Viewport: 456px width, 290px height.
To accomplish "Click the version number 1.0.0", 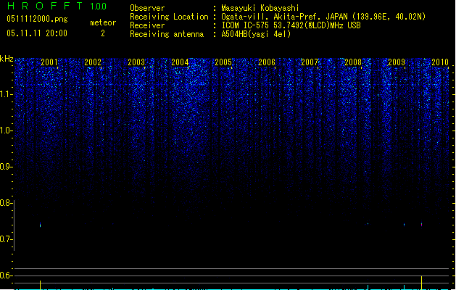I will (99, 6).
